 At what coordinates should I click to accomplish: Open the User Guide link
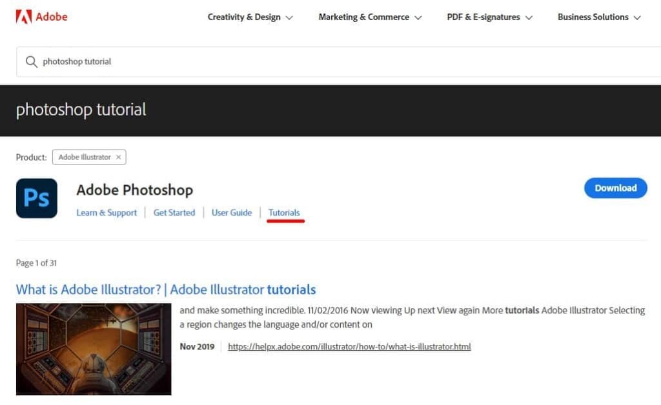coord(232,213)
